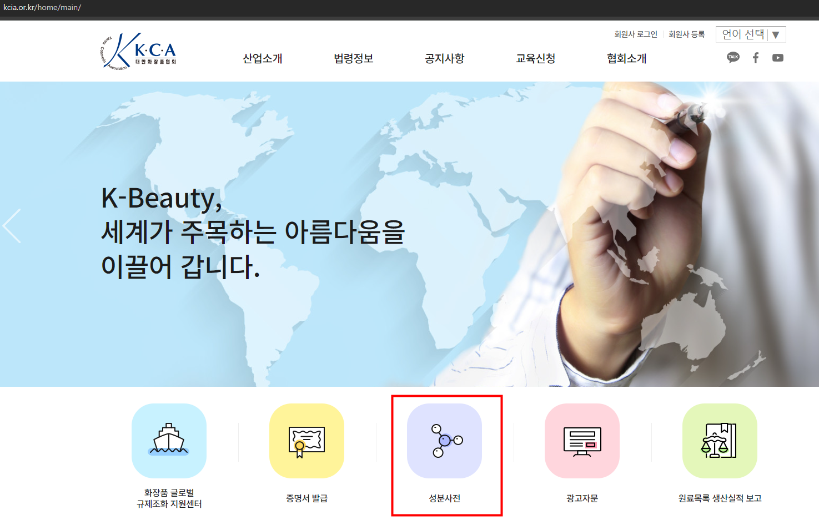Select the 공지사항 menu item
This screenshot has width=819, height=520.
click(x=445, y=58)
